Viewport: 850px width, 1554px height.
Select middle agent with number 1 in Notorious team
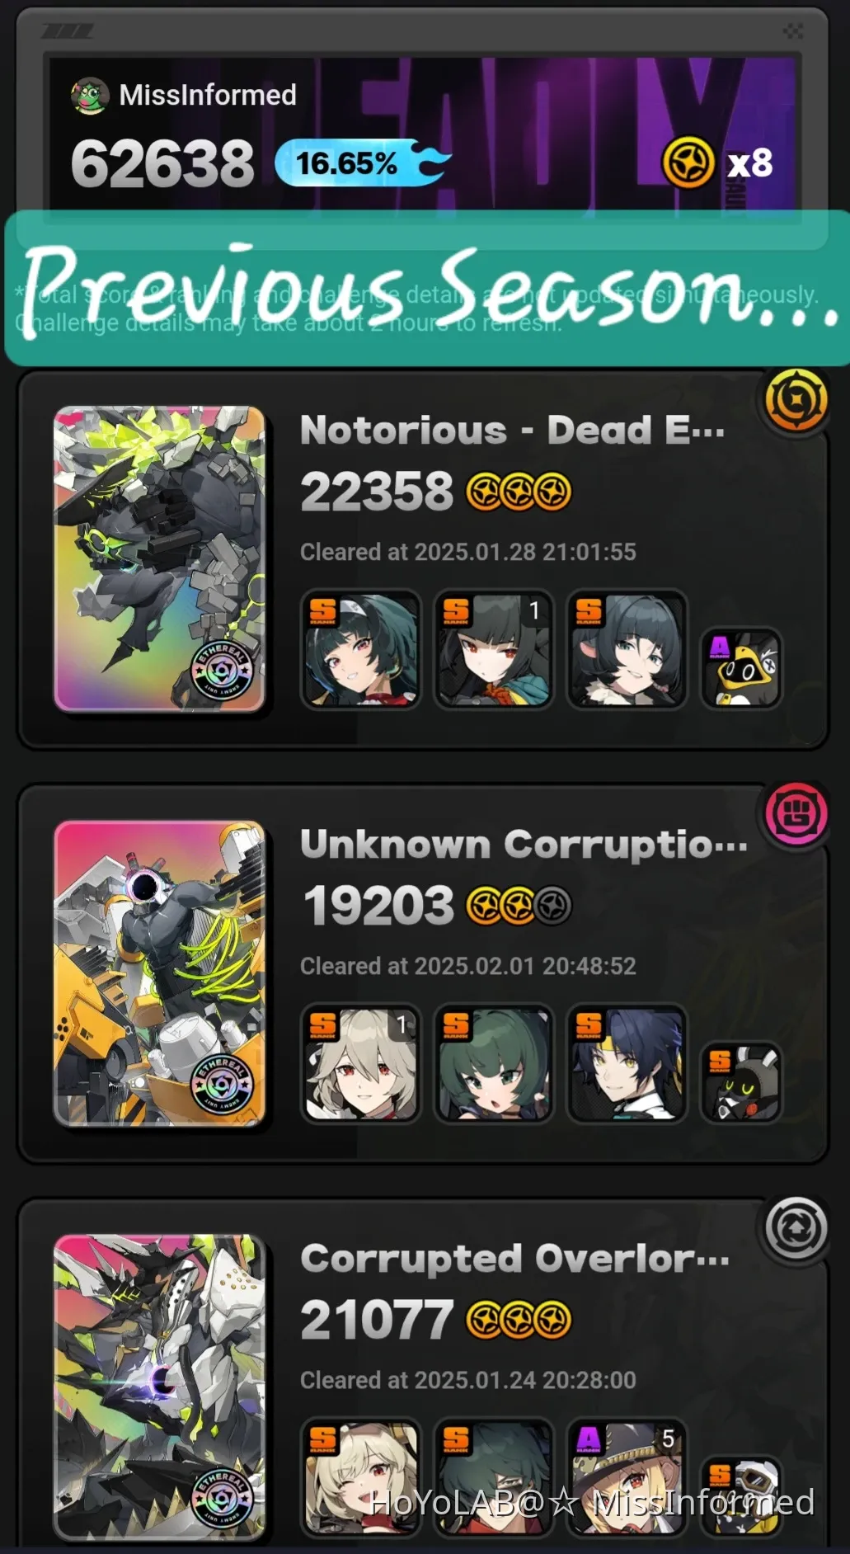[494, 649]
